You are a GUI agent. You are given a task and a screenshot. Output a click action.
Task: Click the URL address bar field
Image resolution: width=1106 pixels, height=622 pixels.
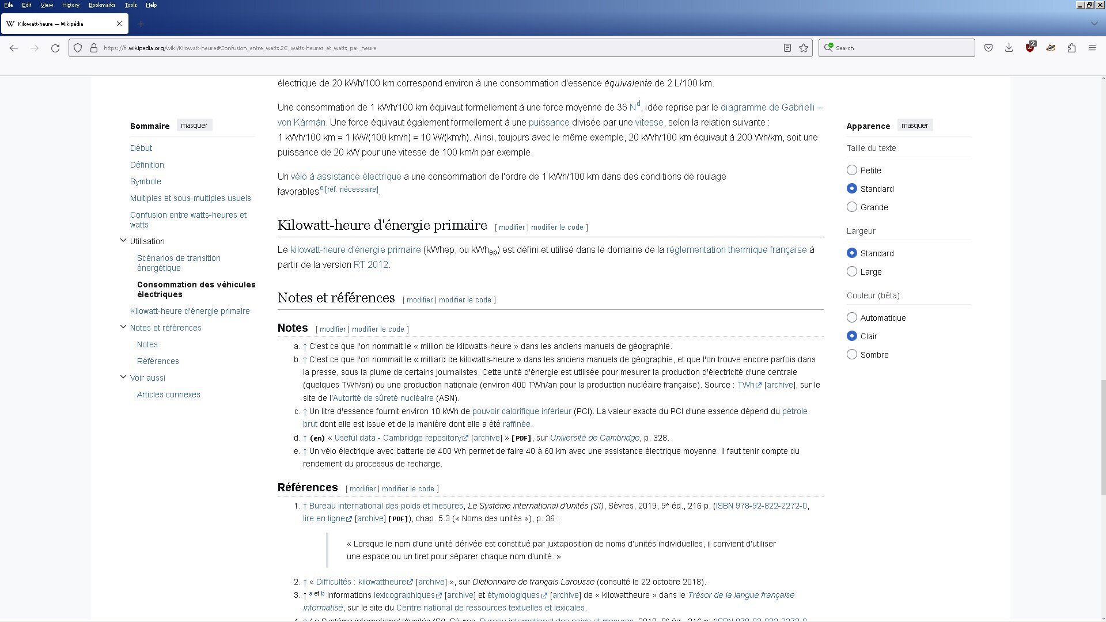pyautogui.click(x=441, y=48)
